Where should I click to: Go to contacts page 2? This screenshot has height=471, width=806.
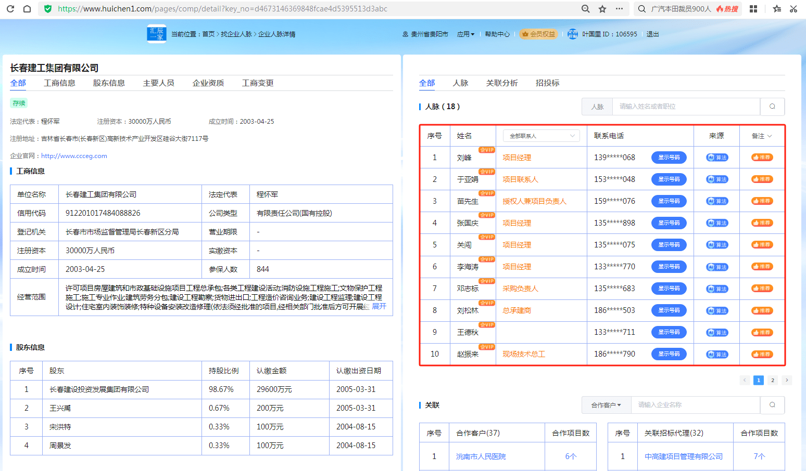tap(773, 380)
